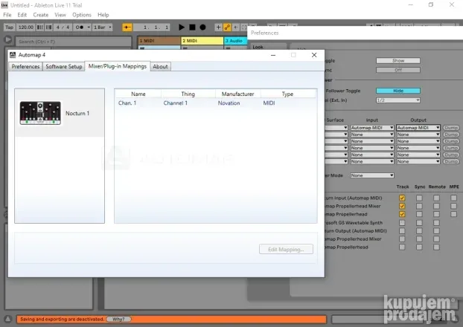This screenshot has width=463, height=327.
Task: Open the first Control Surface dropdown
Action: point(336,128)
